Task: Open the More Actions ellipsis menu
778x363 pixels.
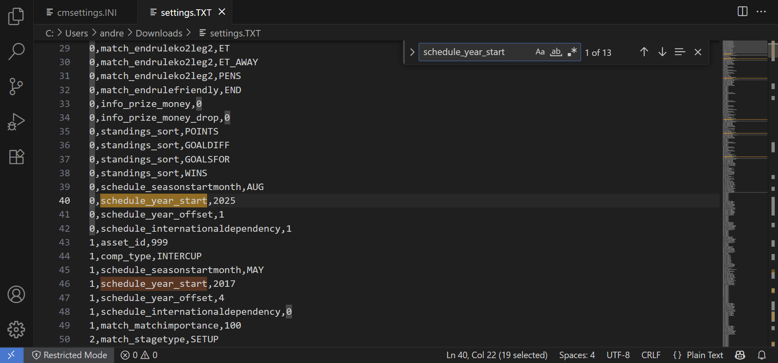Action: (x=761, y=11)
